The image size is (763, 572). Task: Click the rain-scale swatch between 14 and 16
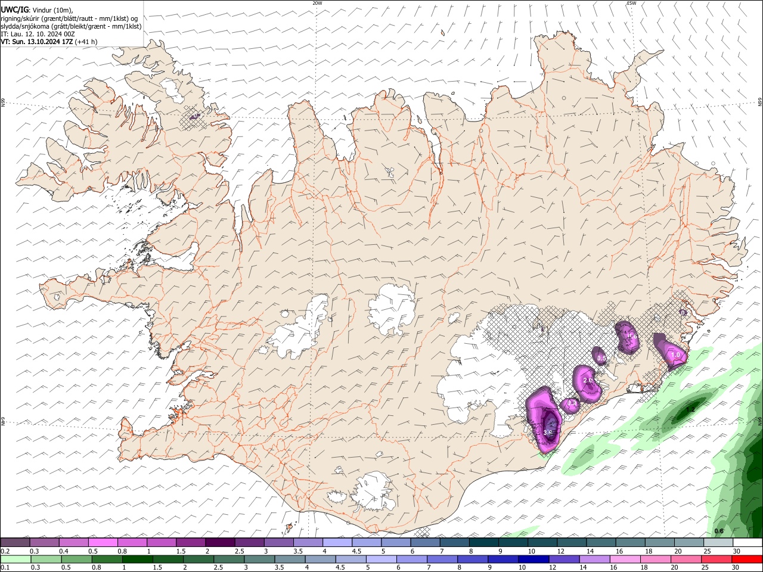(595, 559)
